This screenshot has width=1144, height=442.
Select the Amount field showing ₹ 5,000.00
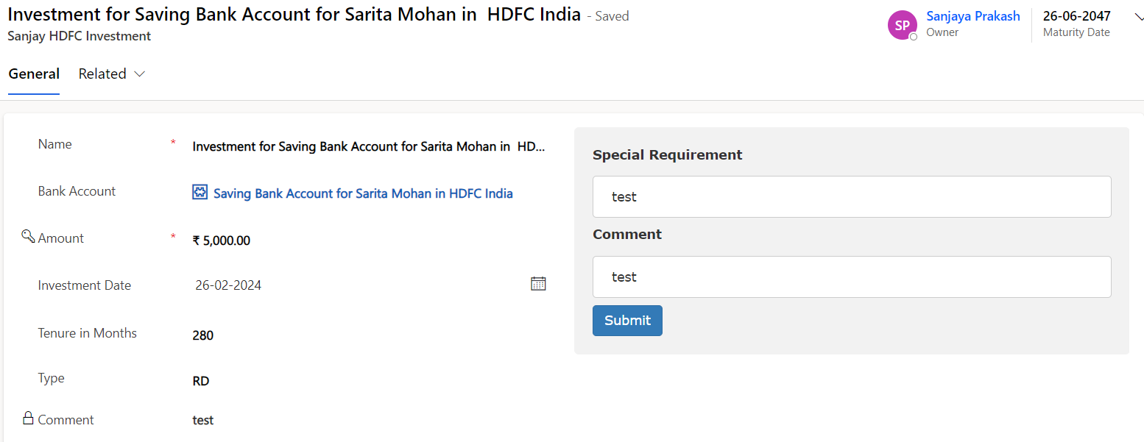[x=221, y=240]
